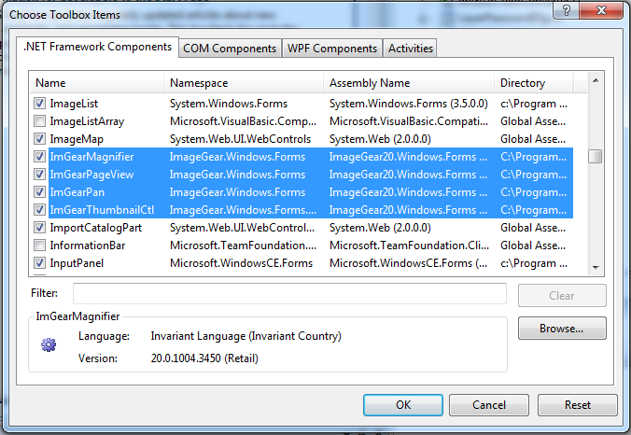631x435 pixels.
Task: Click the Clear filter button
Action: (x=562, y=296)
